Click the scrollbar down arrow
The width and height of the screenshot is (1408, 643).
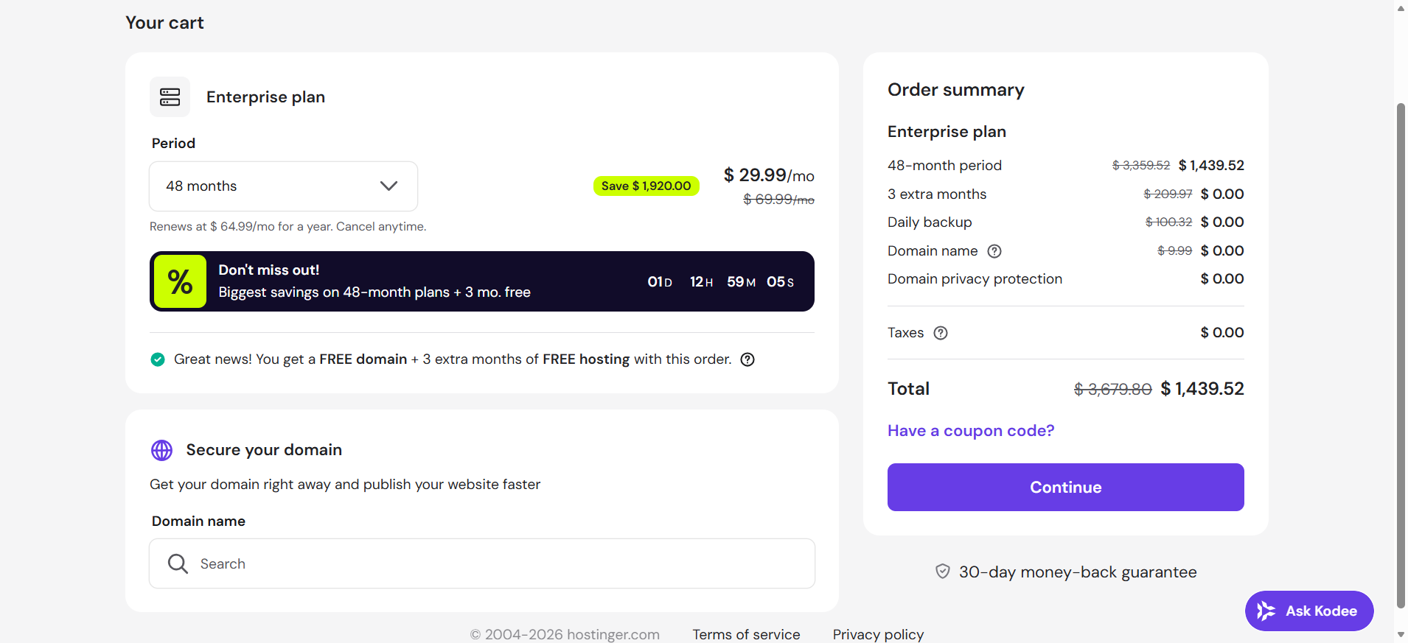coord(1401,634)
